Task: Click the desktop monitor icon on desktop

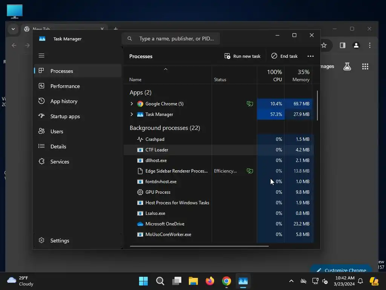Action: [15, 11]
